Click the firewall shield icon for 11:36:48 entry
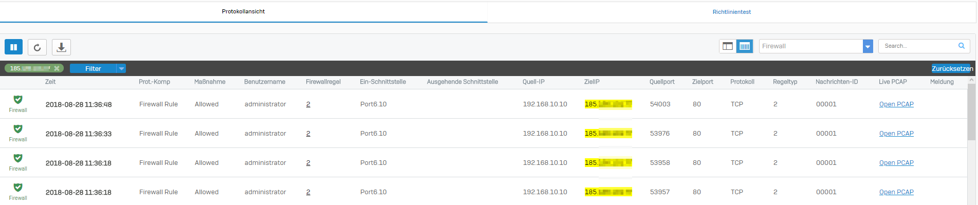This screenshot has height=205, width=978. click(18, 100)
